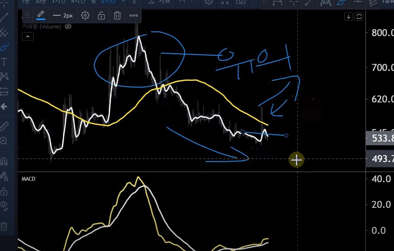Select the brush tool in left sidebar
The width and height of the screenshot is (394, 251).
pyautogui.click(x=4, y=47)
